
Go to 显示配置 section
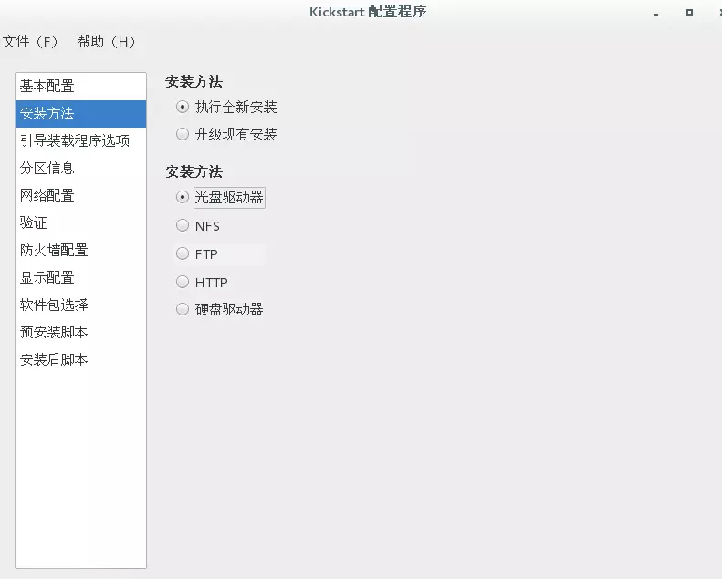pyautogui.click(x=80, y=277)
